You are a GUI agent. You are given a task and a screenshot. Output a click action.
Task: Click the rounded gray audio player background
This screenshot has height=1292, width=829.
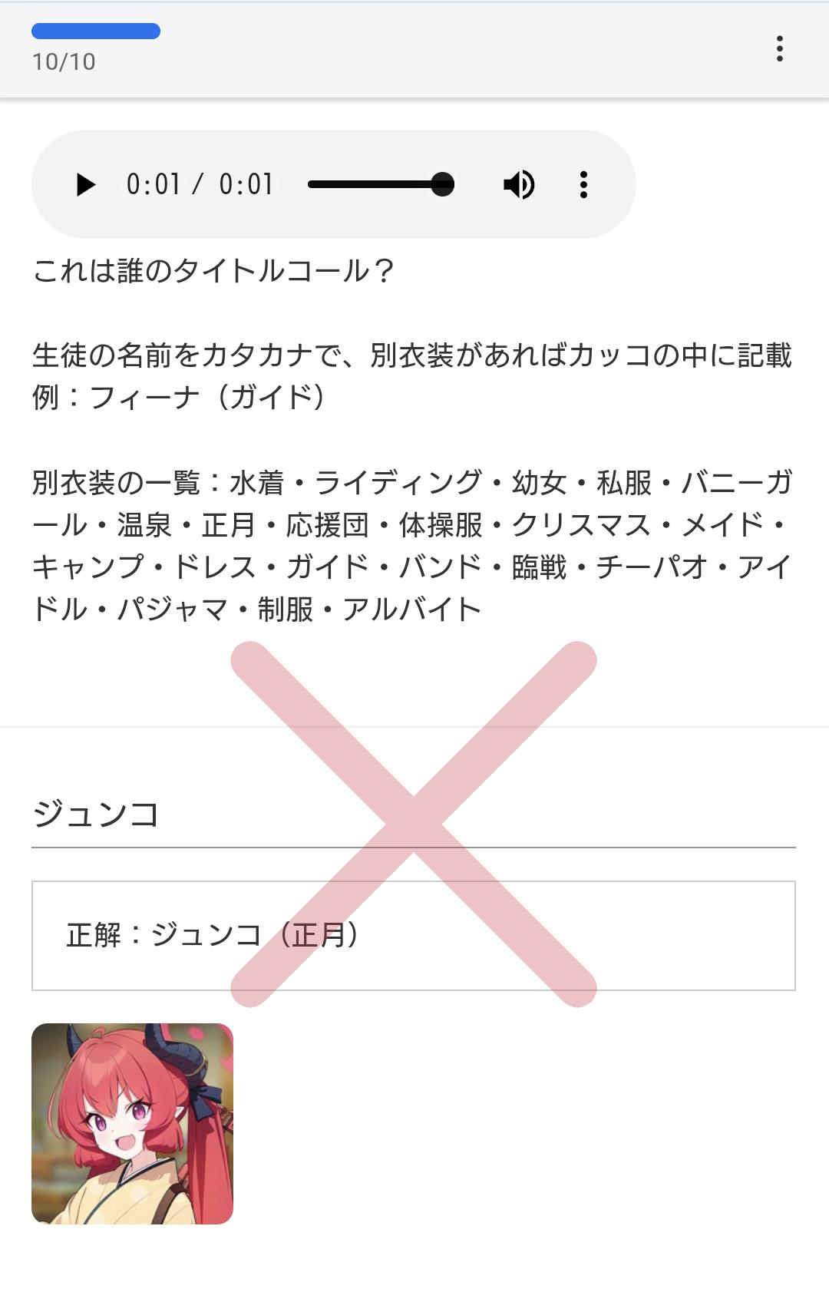tap(334, 184)
